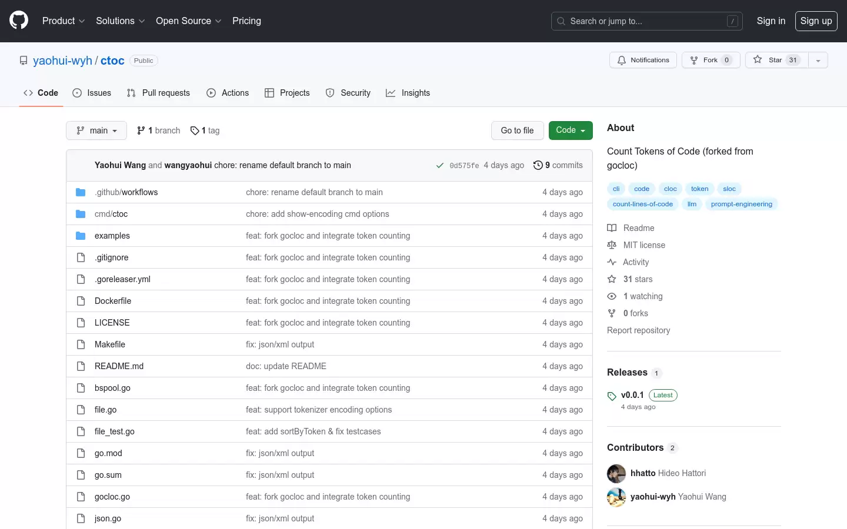Expand the Open Source menu
Image resolution: width=847 pixels, height=529 pixels.
(188, 21)
